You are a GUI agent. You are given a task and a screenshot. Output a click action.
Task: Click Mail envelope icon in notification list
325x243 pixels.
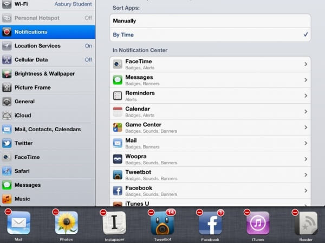(118, 143)
